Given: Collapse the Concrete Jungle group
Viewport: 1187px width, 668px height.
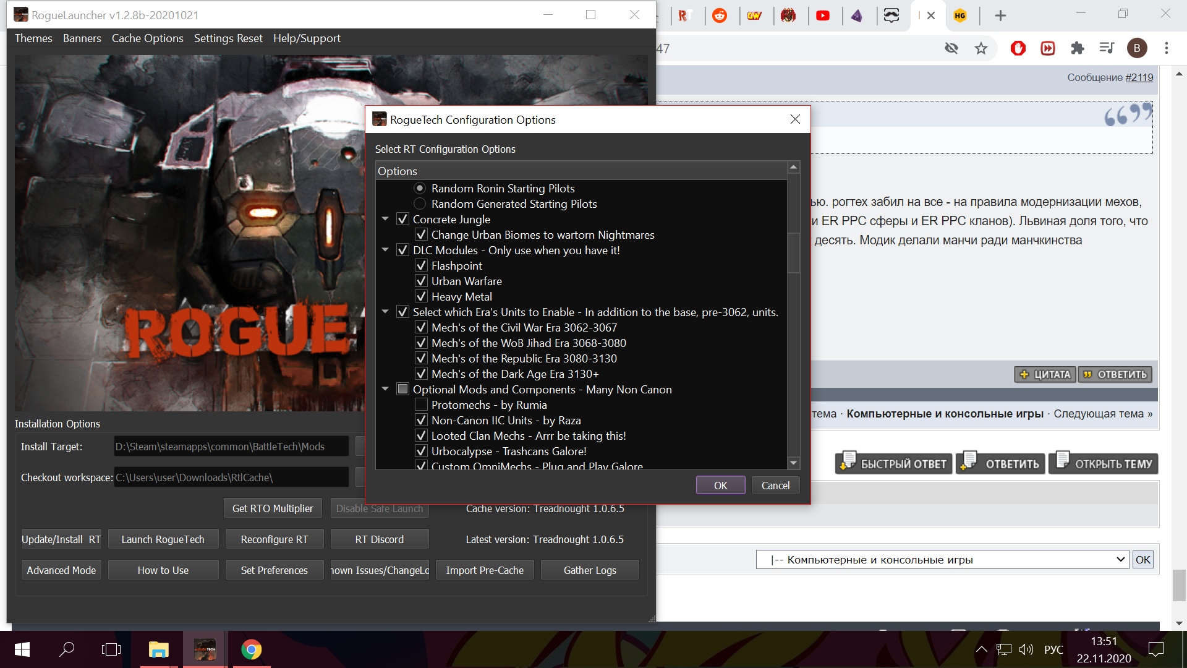Looking at the screenshot, I should (385, 219).
